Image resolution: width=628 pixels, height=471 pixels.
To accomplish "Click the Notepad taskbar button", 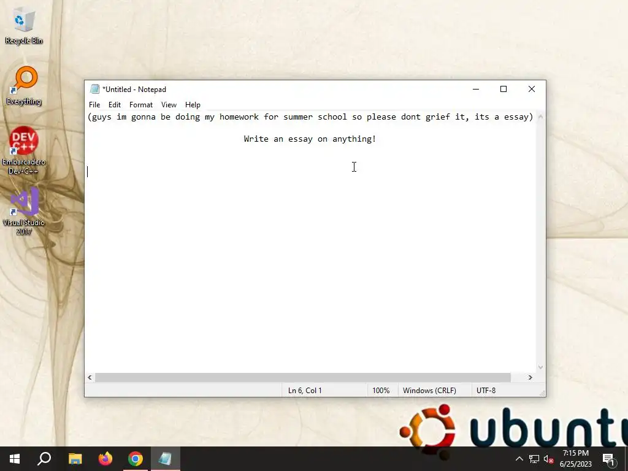I will tap(166, 459).
